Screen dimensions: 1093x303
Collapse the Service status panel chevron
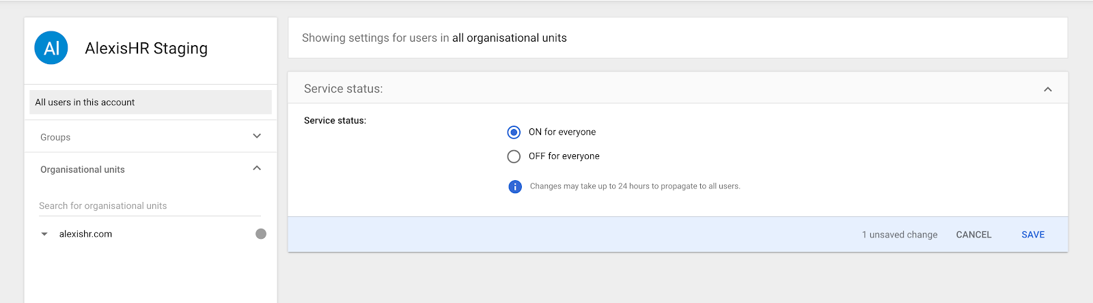tap(1047, 89)
